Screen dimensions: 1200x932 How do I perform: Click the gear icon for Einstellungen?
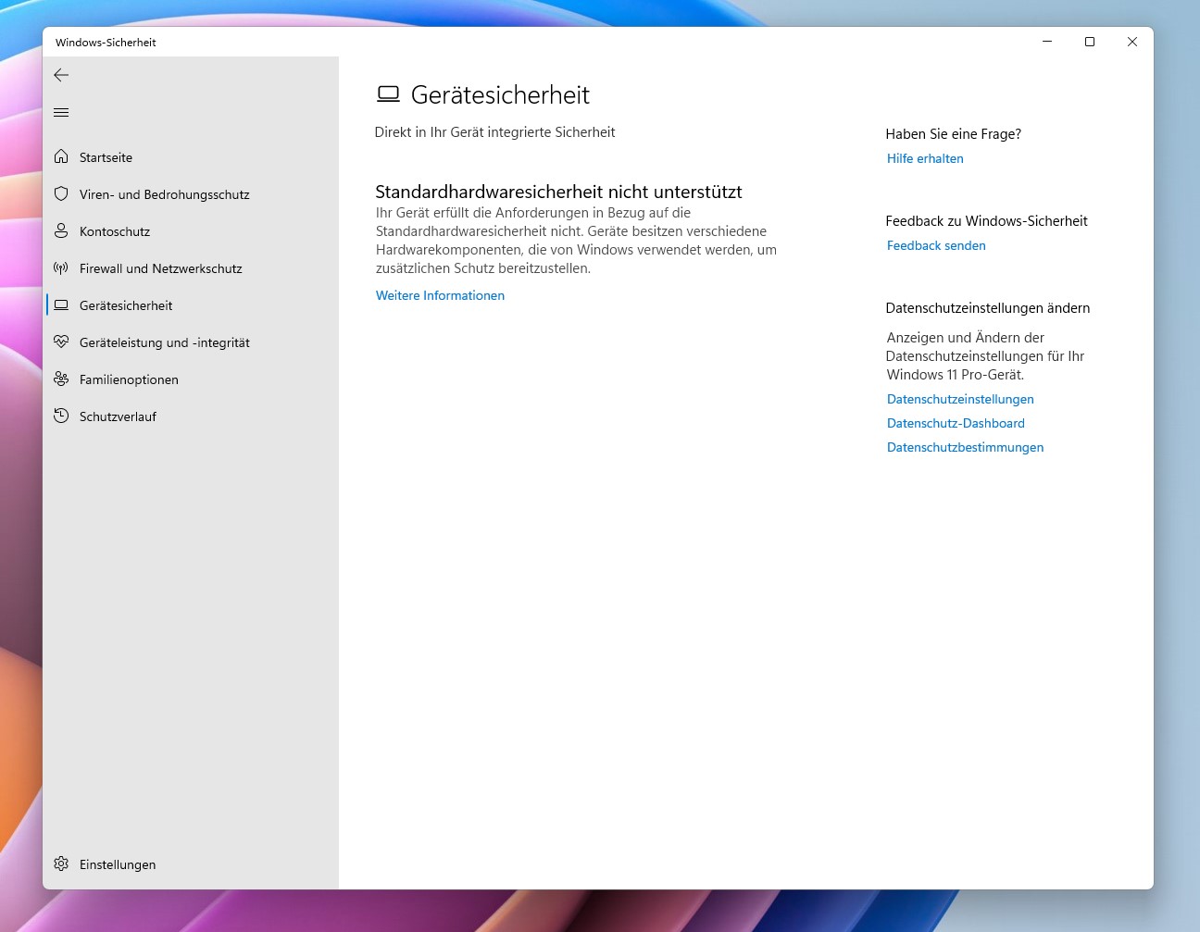(61, 864)
